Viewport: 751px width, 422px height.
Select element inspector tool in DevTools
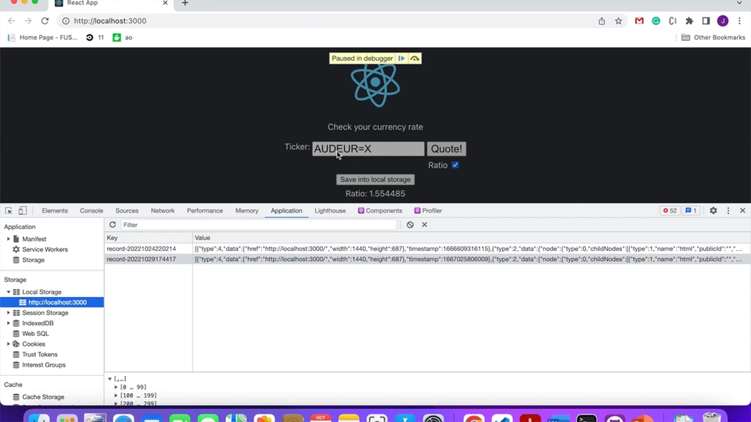(x=9, y=210)
